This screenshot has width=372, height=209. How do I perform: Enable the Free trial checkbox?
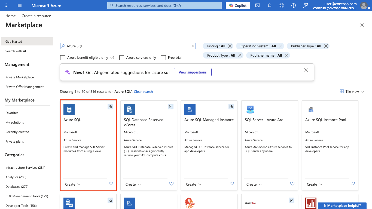pos(163,58)
